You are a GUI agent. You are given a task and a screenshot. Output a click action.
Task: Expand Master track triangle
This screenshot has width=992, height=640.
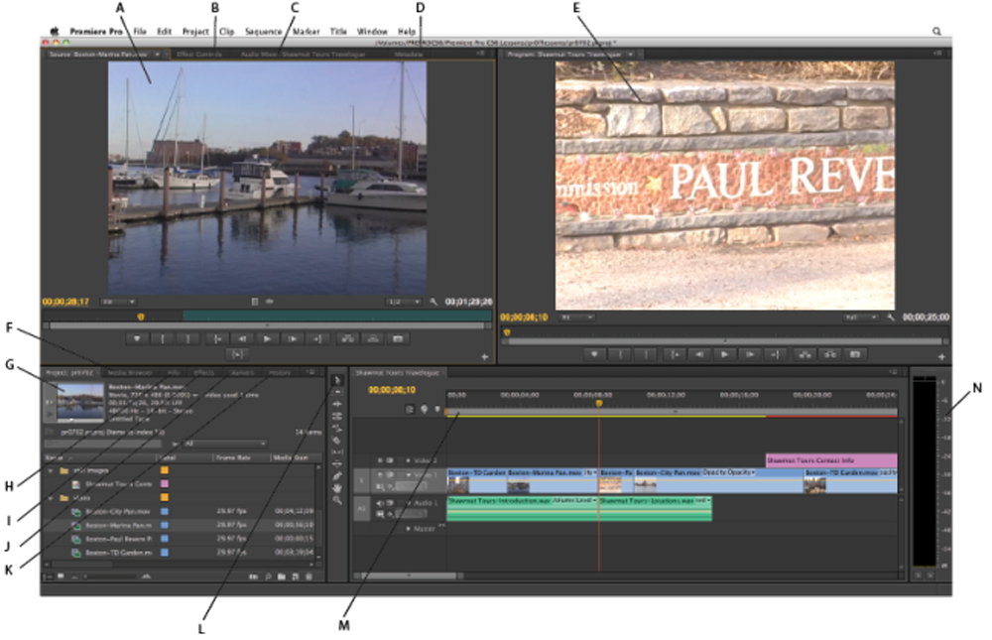[x=408, y=528]
